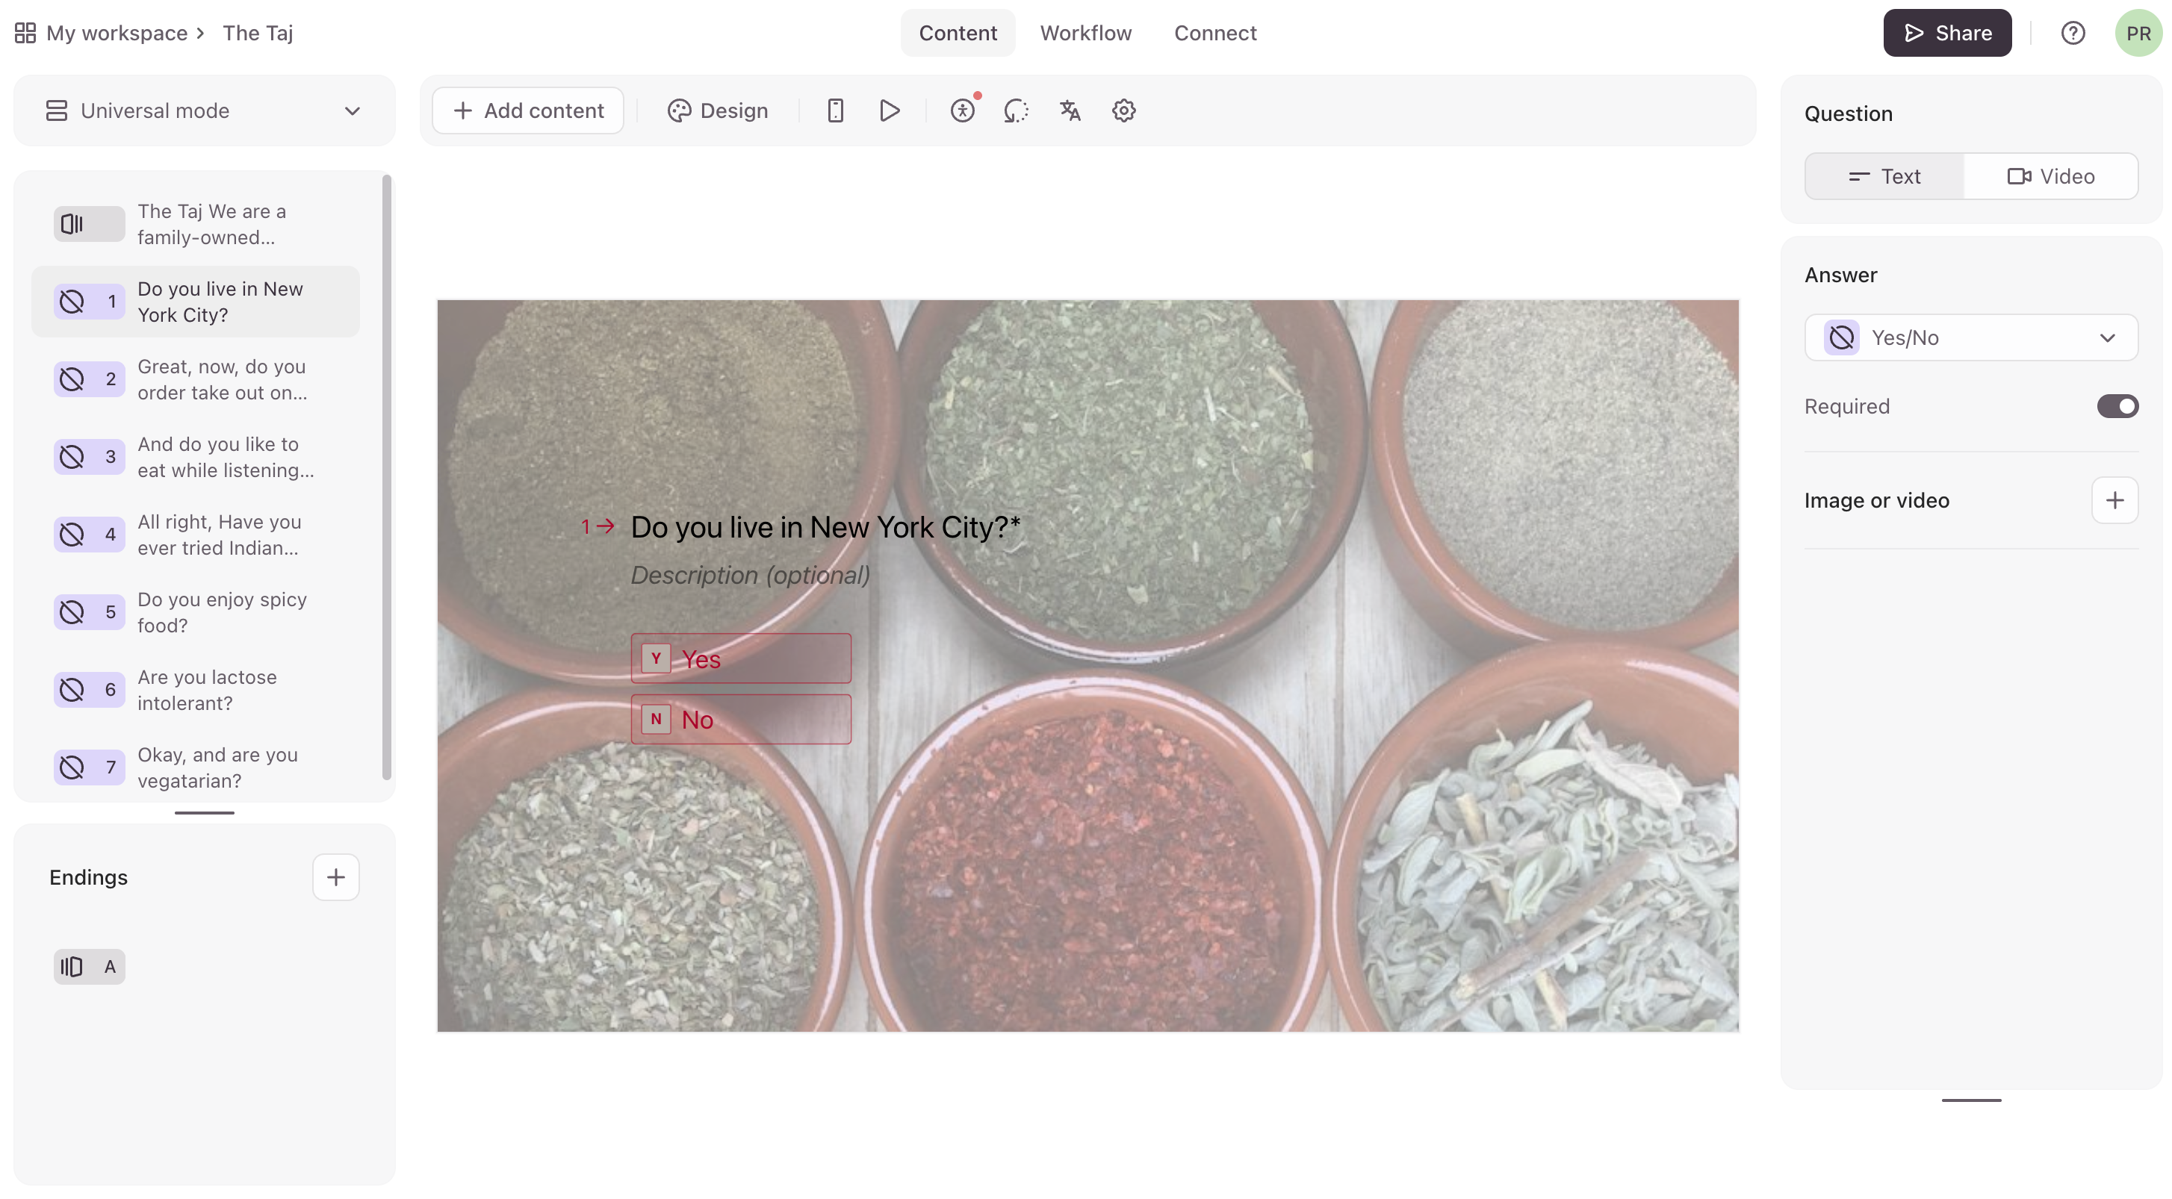Select question 3 Yes/No icon badge
Screen dimensions: 2172x1199
point(90,457)
